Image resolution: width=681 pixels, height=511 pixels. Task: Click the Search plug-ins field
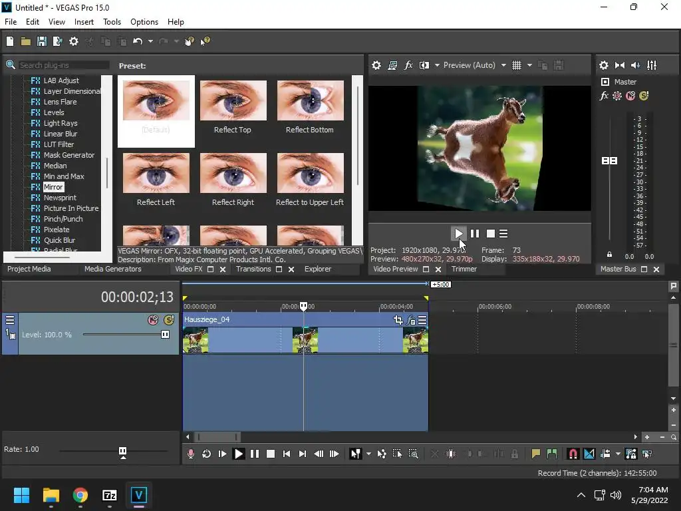click(x=63, y=65)
